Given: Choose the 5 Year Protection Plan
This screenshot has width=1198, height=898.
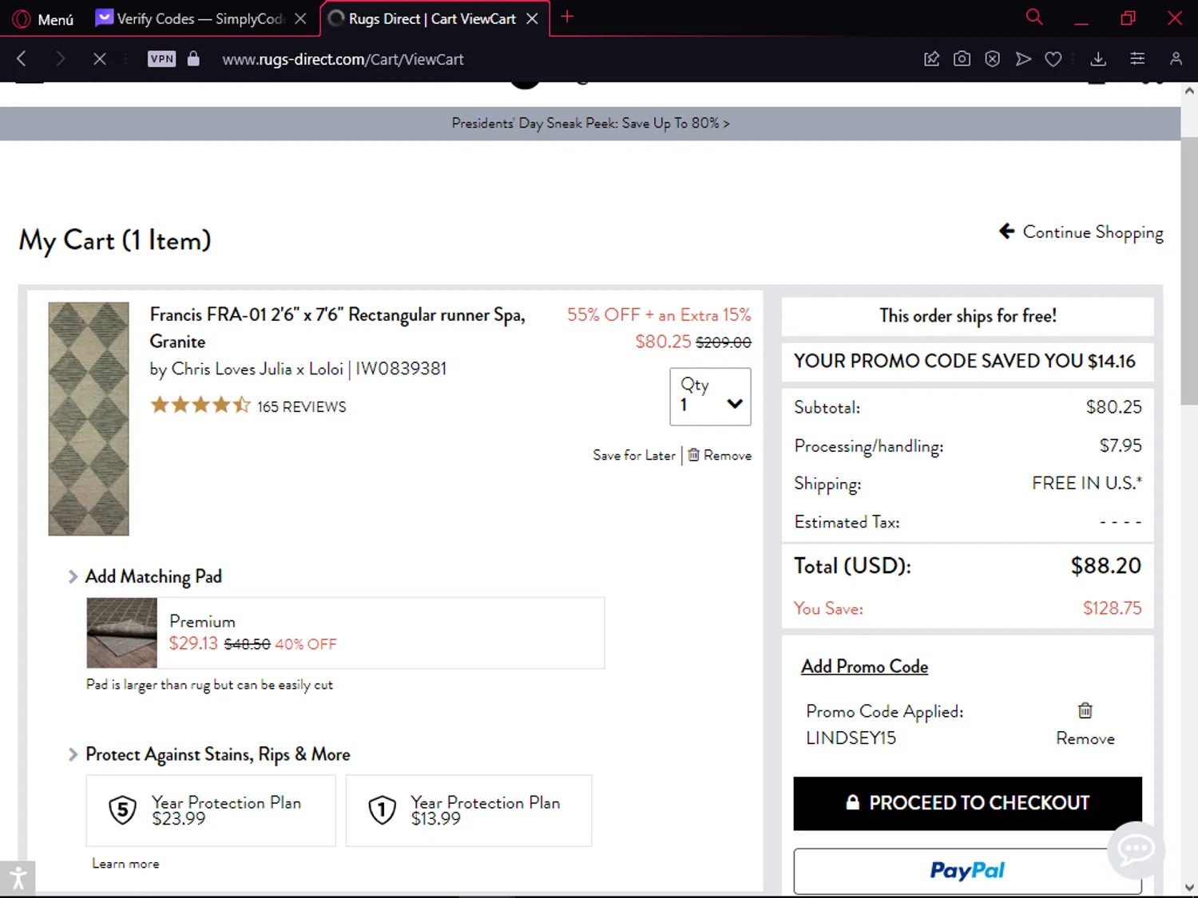Looking at the screenshot, I should click(211, 810).
